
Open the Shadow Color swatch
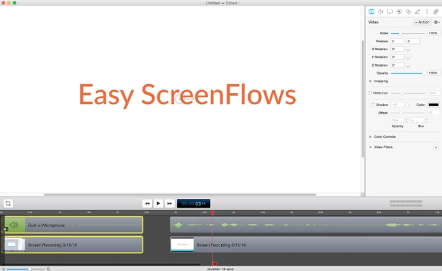pyautogui.click(x=434, y=104)
